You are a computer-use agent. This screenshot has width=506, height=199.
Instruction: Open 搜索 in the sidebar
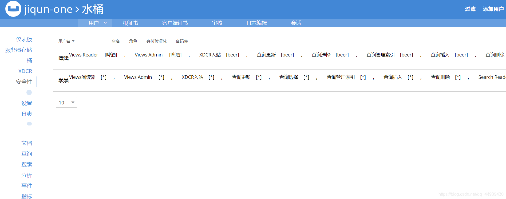[27, 164]
